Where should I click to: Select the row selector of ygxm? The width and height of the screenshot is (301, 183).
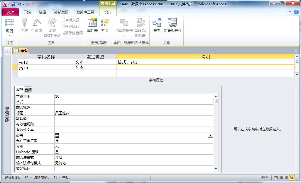point(15,68)
